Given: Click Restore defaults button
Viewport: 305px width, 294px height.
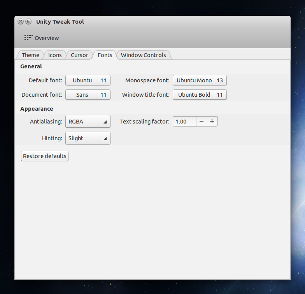Looking at the screenshot, I should click(x=45, y=156).
